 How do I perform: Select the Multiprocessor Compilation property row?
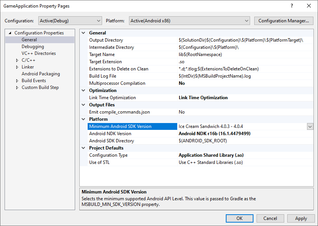coord(117,83)
